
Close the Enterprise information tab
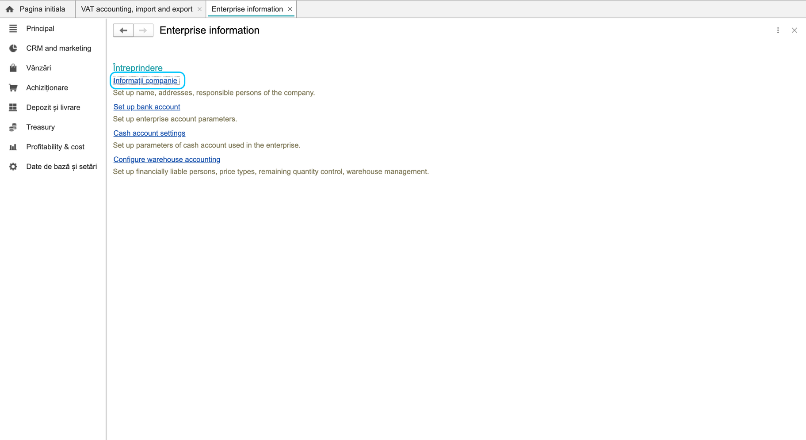[x=290, y=9]
